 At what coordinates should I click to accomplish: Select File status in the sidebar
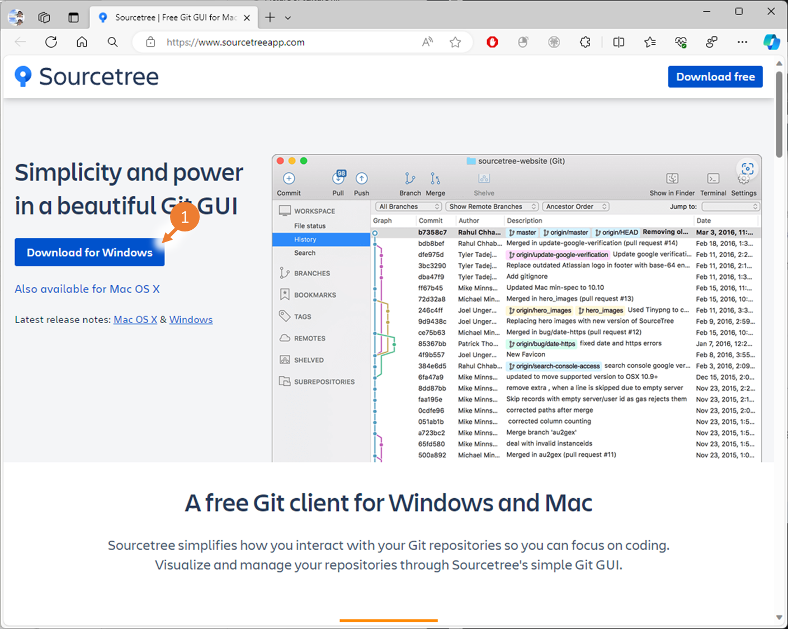coord(310,226)
